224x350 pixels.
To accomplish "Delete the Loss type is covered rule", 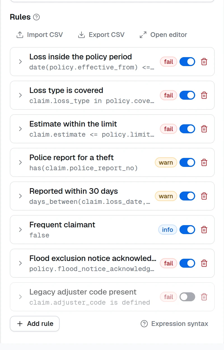I will click(204, 95).
